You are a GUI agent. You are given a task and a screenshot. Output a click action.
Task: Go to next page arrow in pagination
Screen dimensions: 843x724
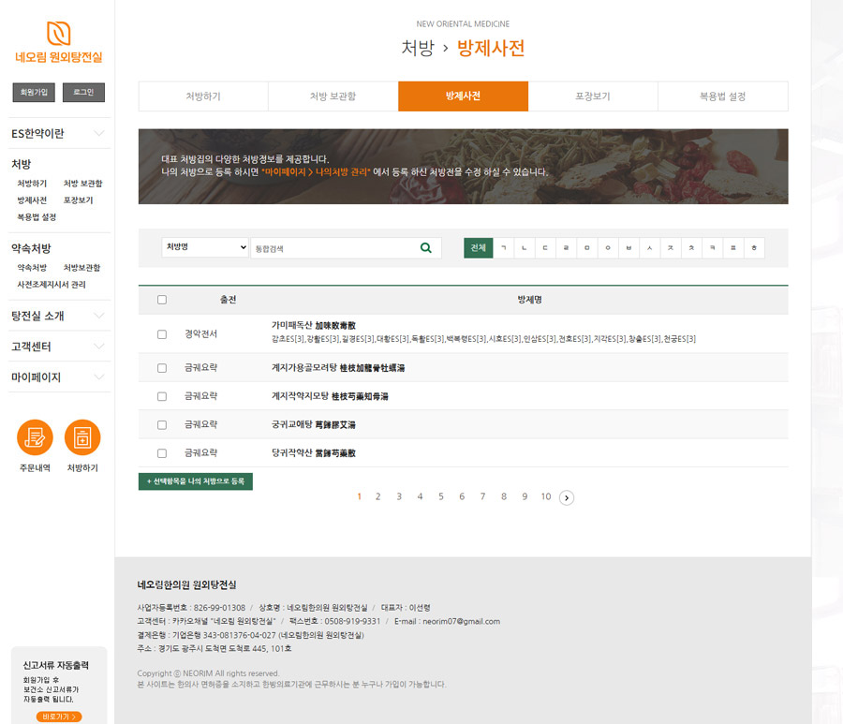point(567,497)
